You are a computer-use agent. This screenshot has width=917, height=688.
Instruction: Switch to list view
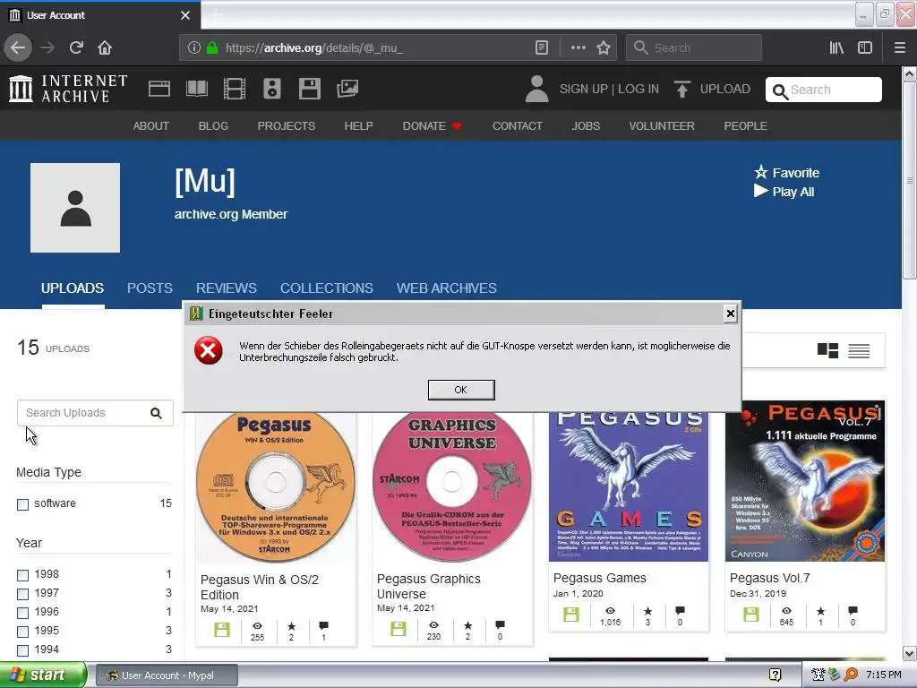(859, 350)
